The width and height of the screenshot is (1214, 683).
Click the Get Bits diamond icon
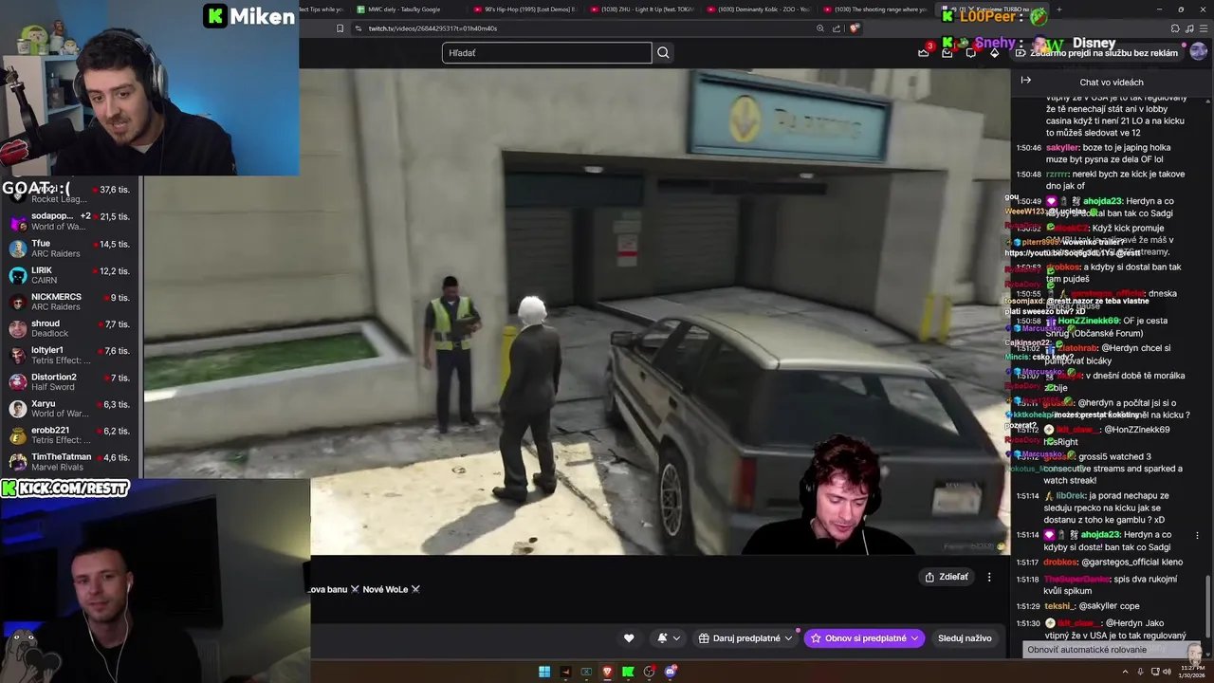[994, 52]
